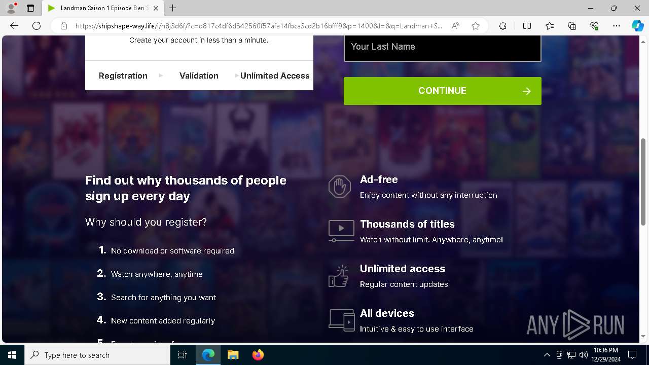Activate Read aloud icon in address bar
This screenshot has height=365, width=649.
pyautogui.click(x=455, y=26)
